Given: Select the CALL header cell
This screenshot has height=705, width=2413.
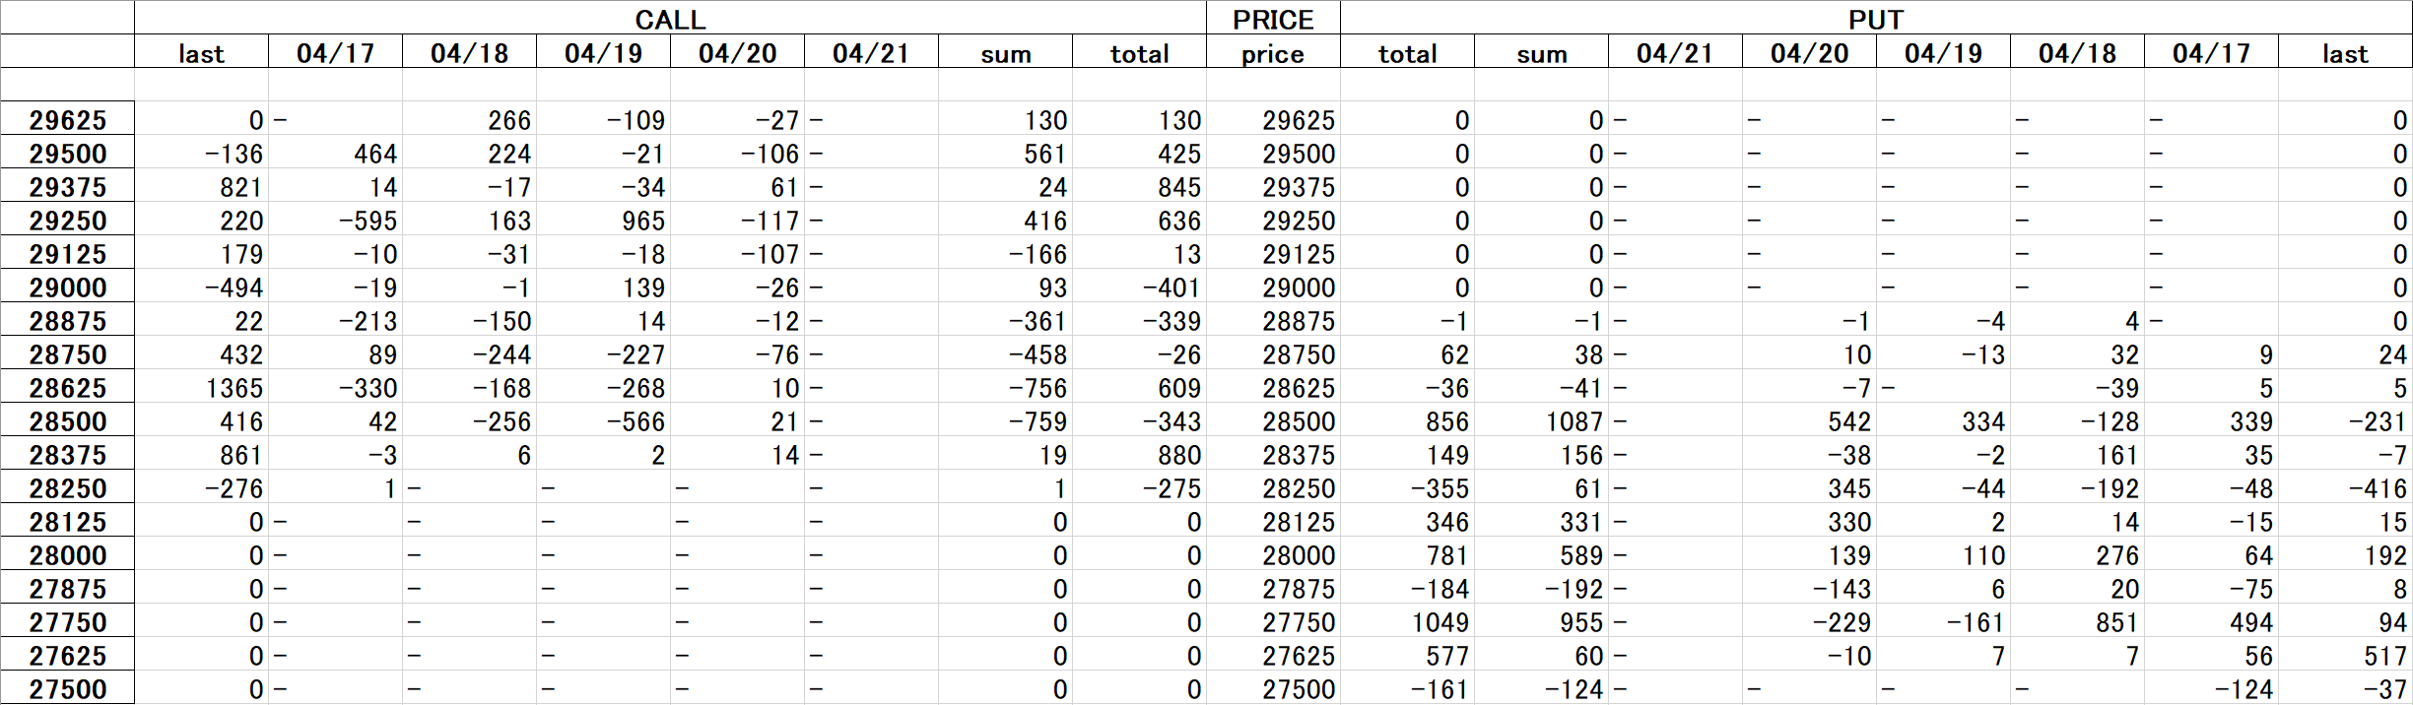Looking at the screenshot, I should coord(670,18).
